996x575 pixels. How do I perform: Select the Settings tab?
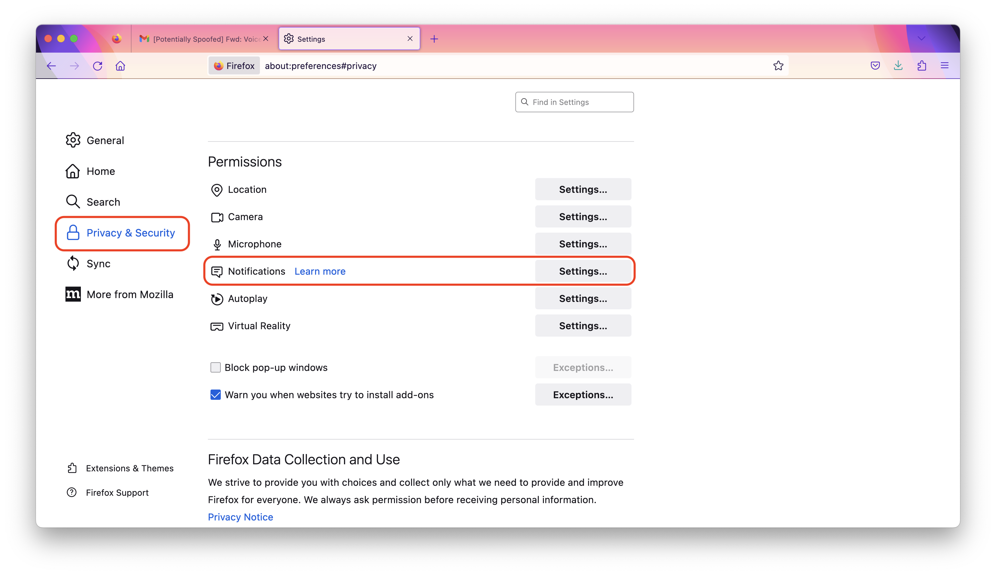(349, 39)
